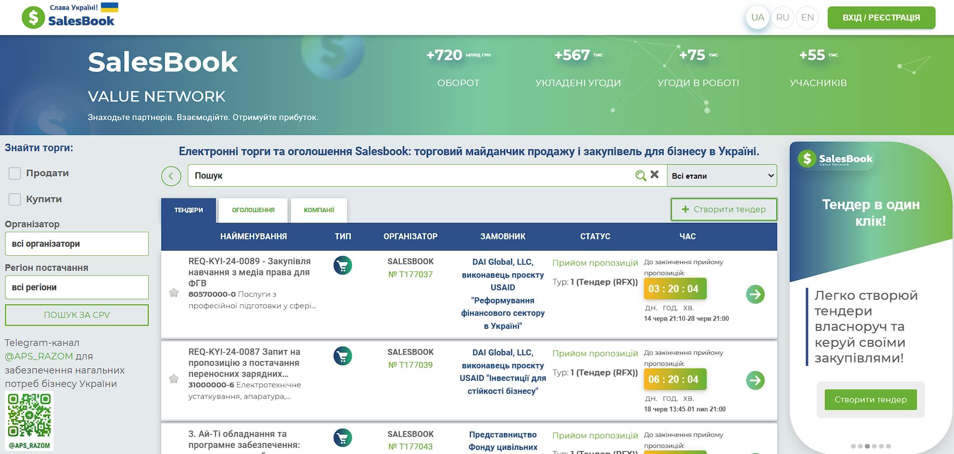Viewport: 954px width, 454px height.
Task: Click the ЧАС column header
Action: [688, 236]
